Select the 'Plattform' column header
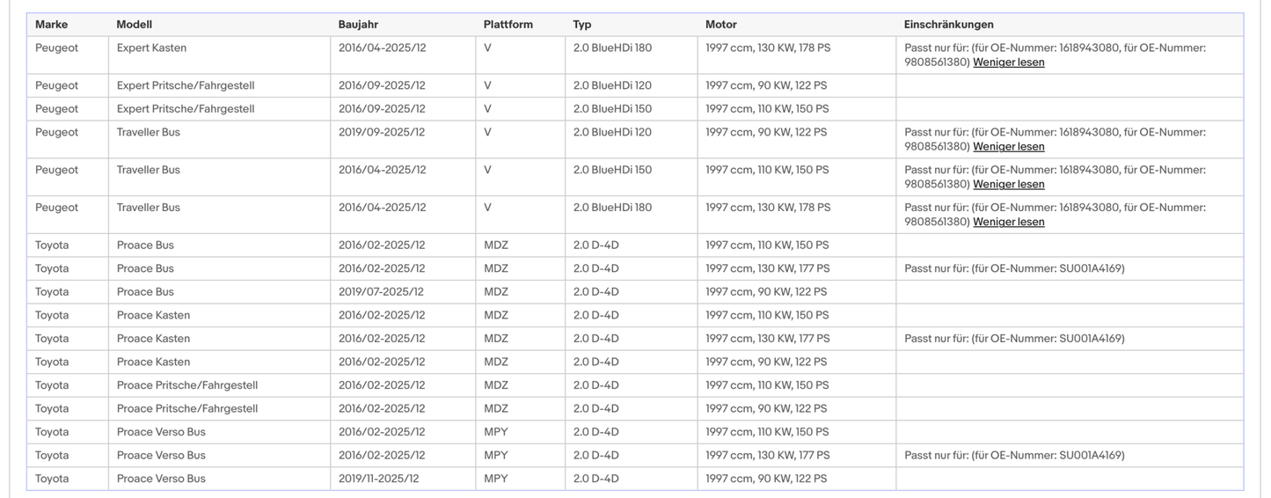The image size is (1271, 498). tap(508, 25)
